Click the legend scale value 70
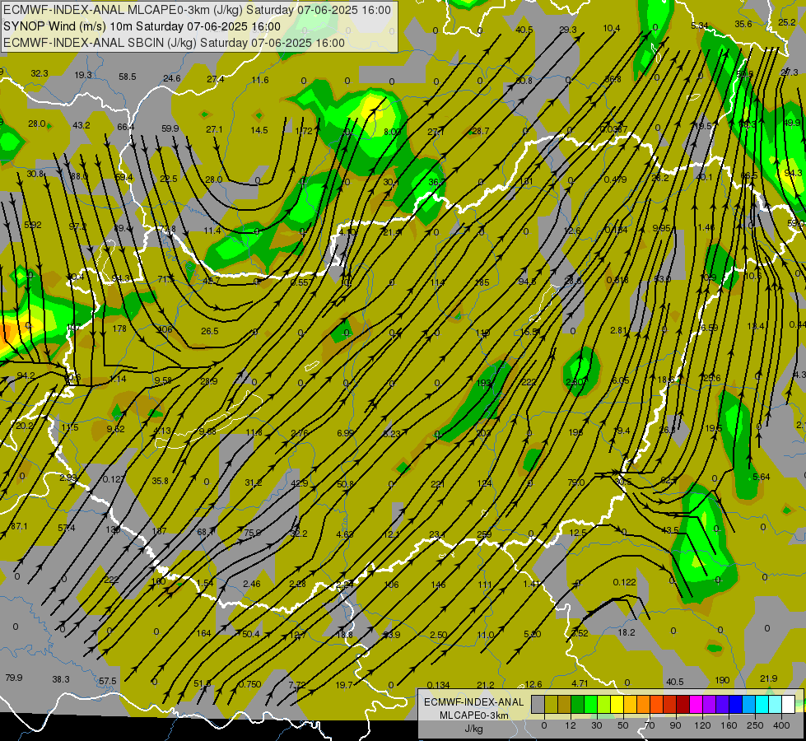The height and width of the screenshot is (741, 806). [x=650, y=725]
